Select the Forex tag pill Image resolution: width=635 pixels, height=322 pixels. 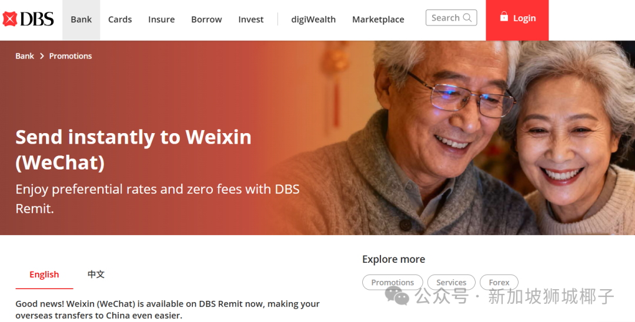click(x=499, y=282)
